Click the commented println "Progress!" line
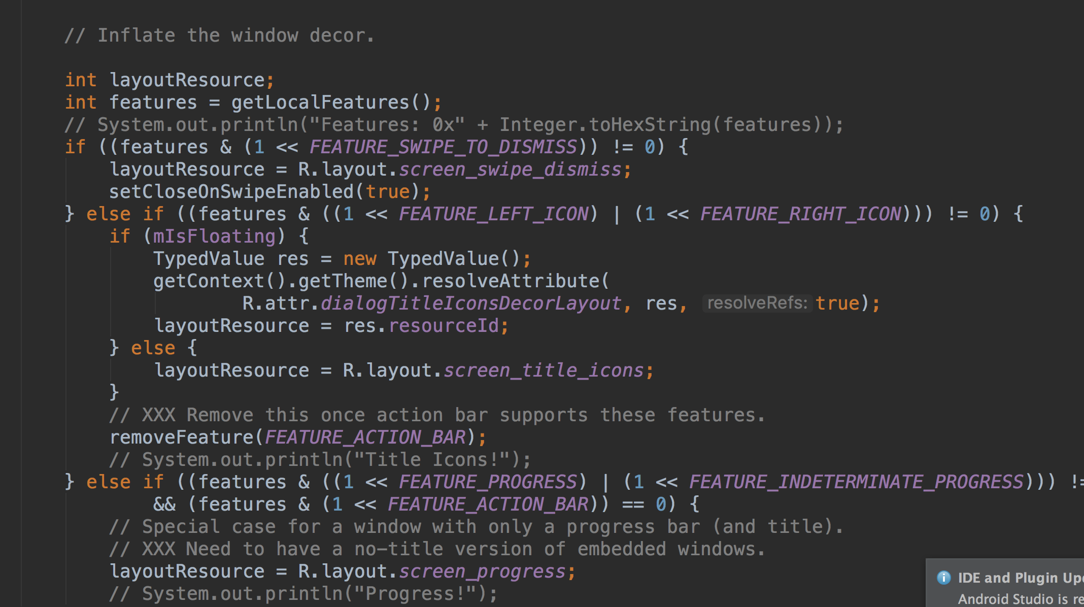Screen dimensions: 1084x607 (x=304, y=594)
